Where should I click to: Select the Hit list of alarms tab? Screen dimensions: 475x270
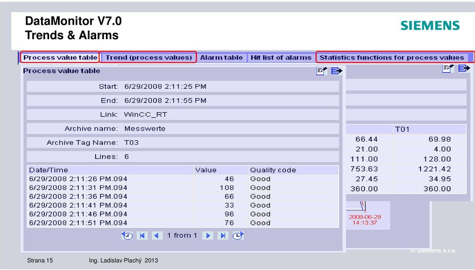pos(281,57)
